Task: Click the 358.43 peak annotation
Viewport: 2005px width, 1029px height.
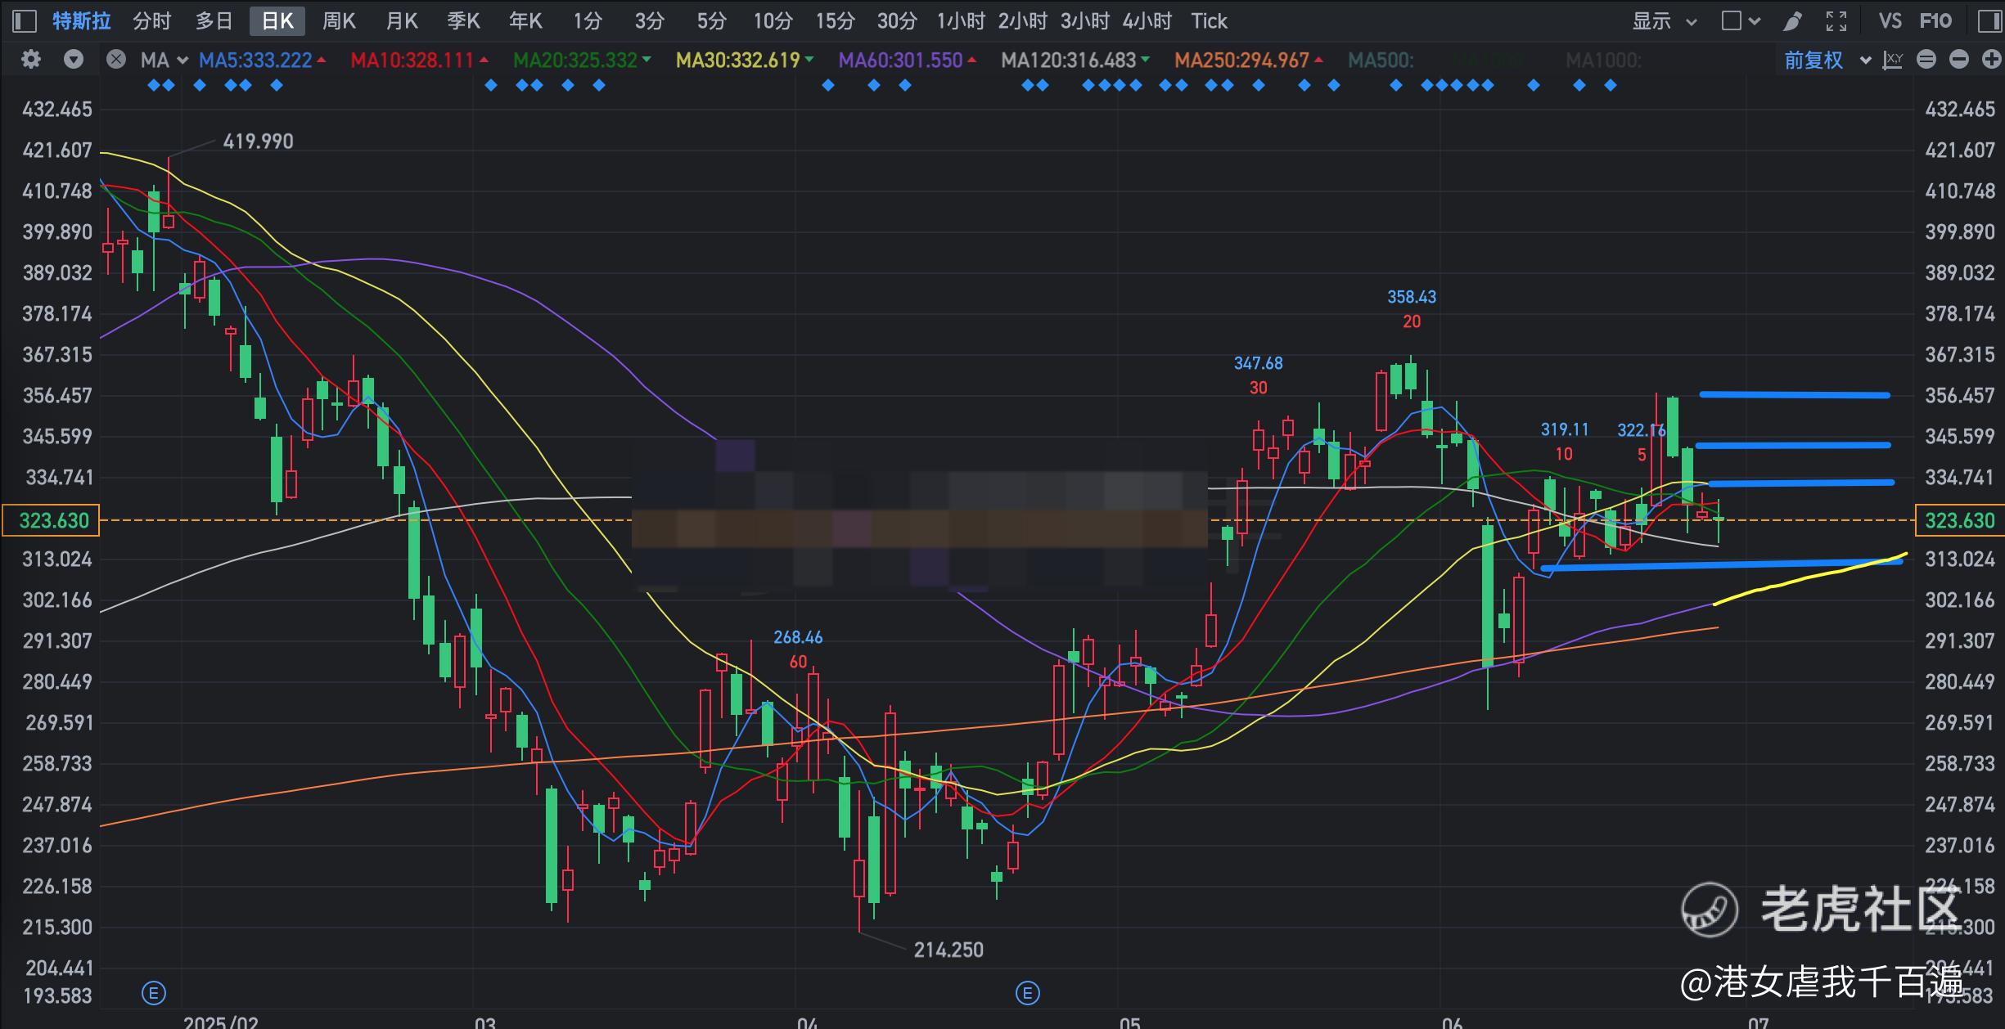Action: [1412, 297]
